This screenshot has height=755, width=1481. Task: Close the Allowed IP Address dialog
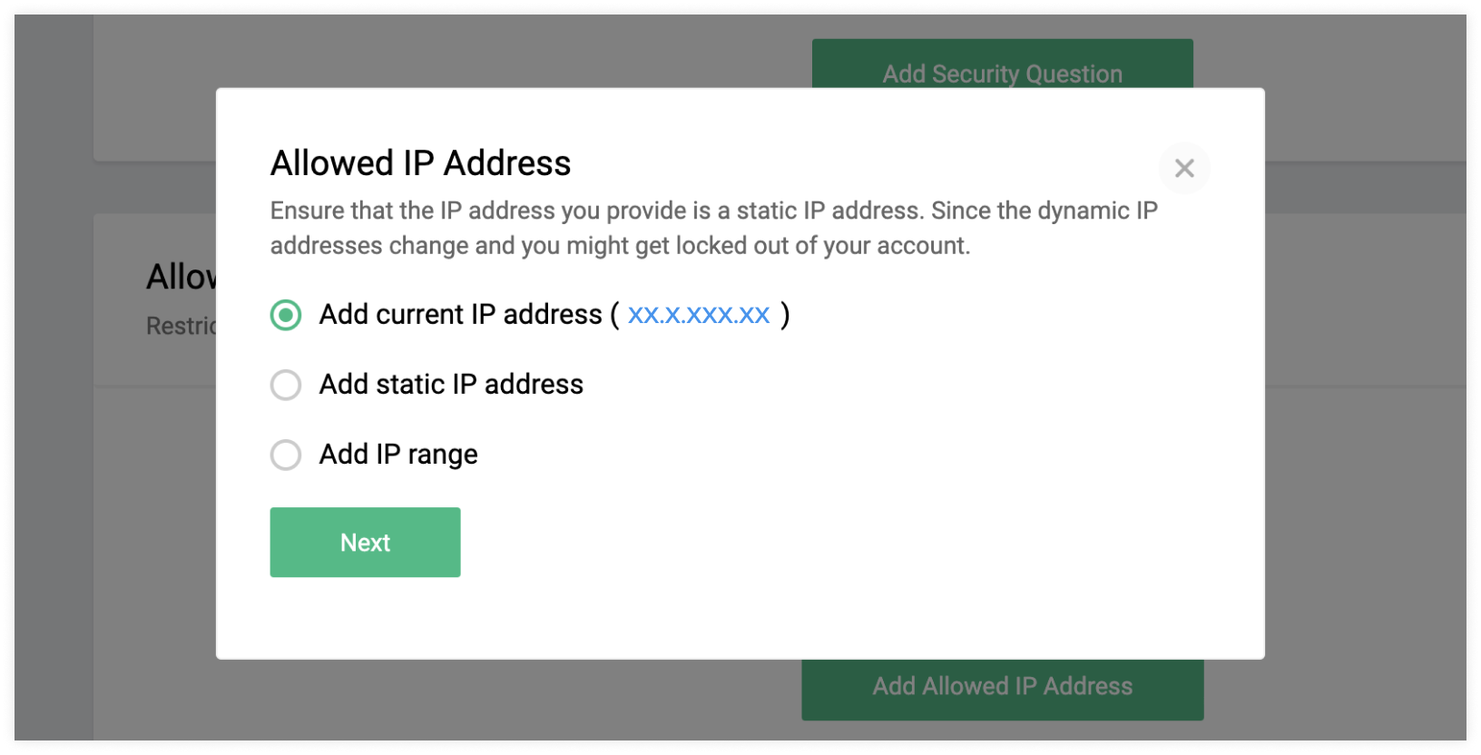(x=1183, y=168)
